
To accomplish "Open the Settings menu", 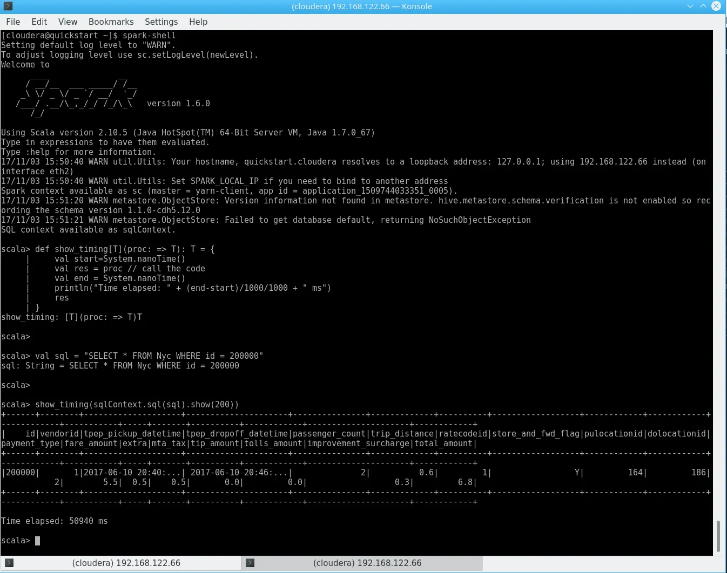I will (x=161, y=22).
